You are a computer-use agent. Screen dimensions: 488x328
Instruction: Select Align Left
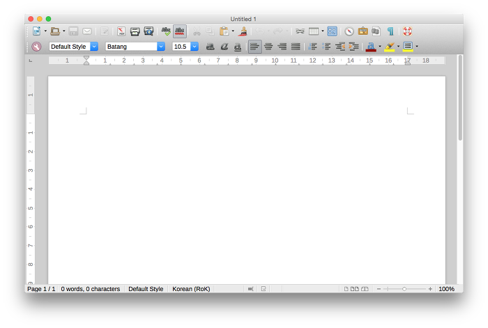tap(255, 47)
